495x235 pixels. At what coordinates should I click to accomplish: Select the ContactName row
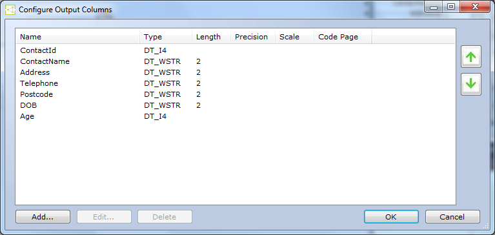[x=235, y=61]
